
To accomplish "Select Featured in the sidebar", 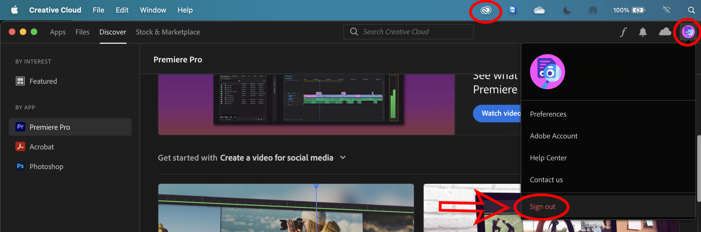I will tap(70, 81).
